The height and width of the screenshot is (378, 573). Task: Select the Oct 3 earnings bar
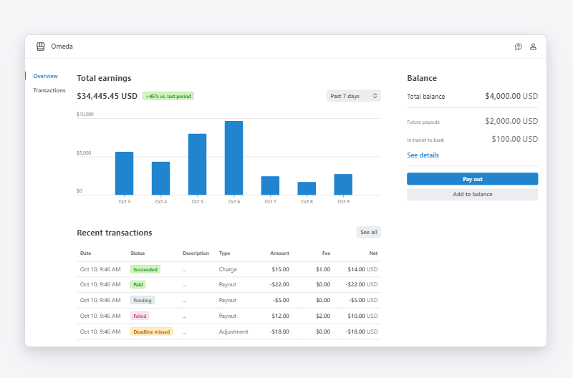click(x=124, y=173)
